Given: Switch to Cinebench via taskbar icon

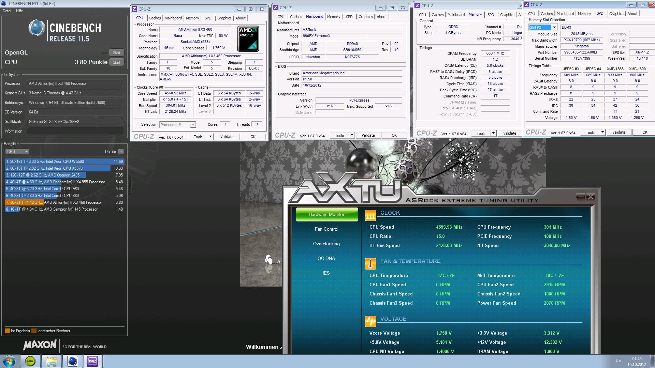Looking at the screenshot, I should (72, 361).
